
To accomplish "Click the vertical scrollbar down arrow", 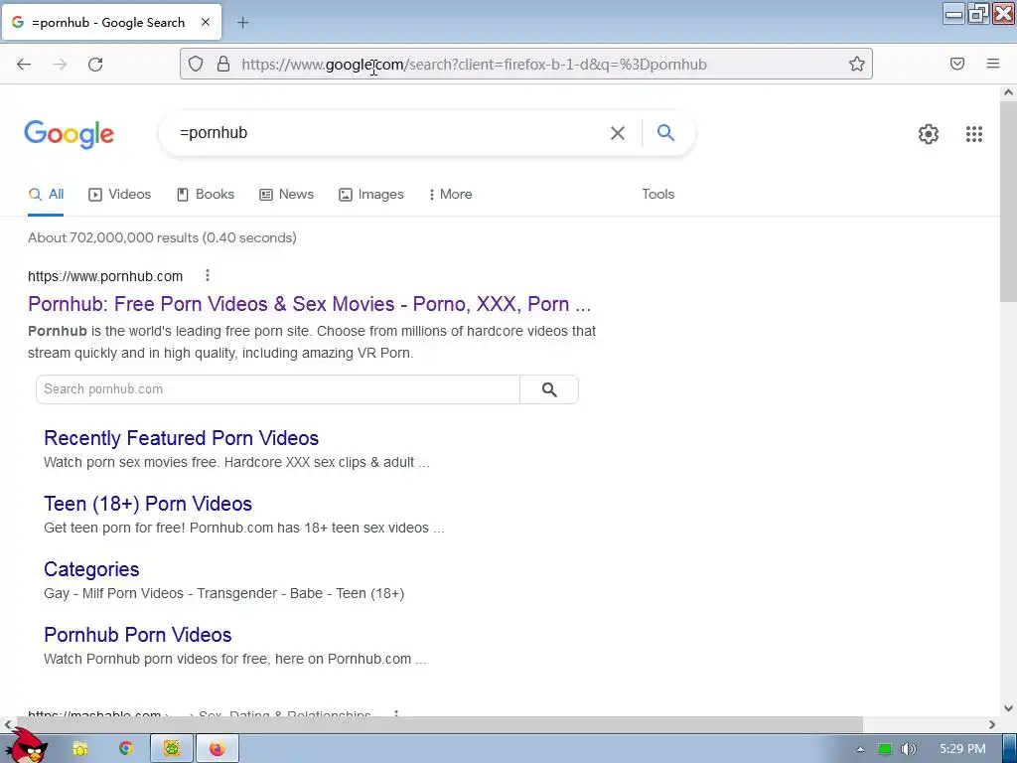I will point(1008,707).
